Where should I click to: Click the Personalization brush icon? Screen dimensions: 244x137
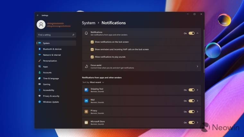point(40,61)
